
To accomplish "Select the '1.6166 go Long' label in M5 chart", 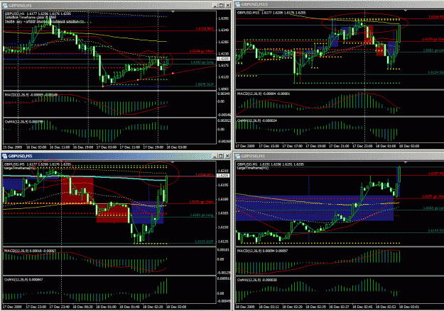I will 202,215.
